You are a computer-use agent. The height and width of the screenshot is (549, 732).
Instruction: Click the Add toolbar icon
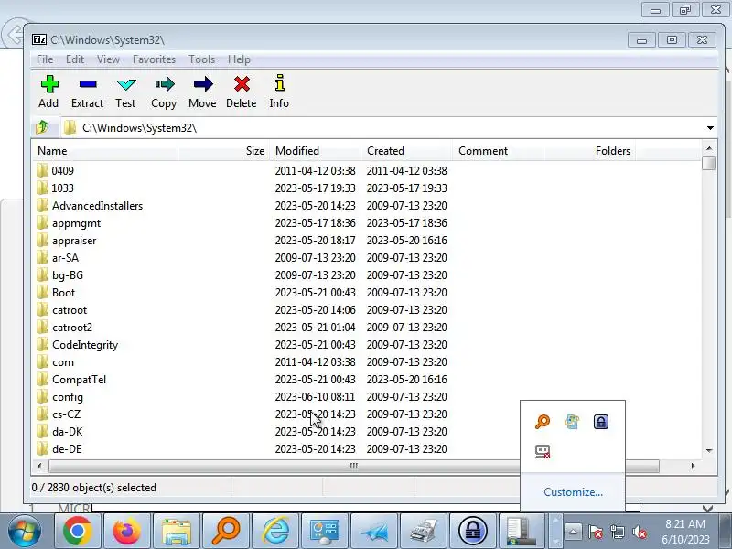[49, 91]
